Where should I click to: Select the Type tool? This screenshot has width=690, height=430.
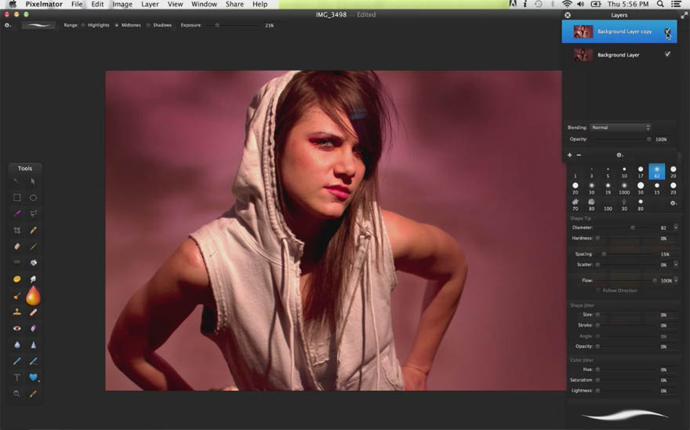(16, 377)
